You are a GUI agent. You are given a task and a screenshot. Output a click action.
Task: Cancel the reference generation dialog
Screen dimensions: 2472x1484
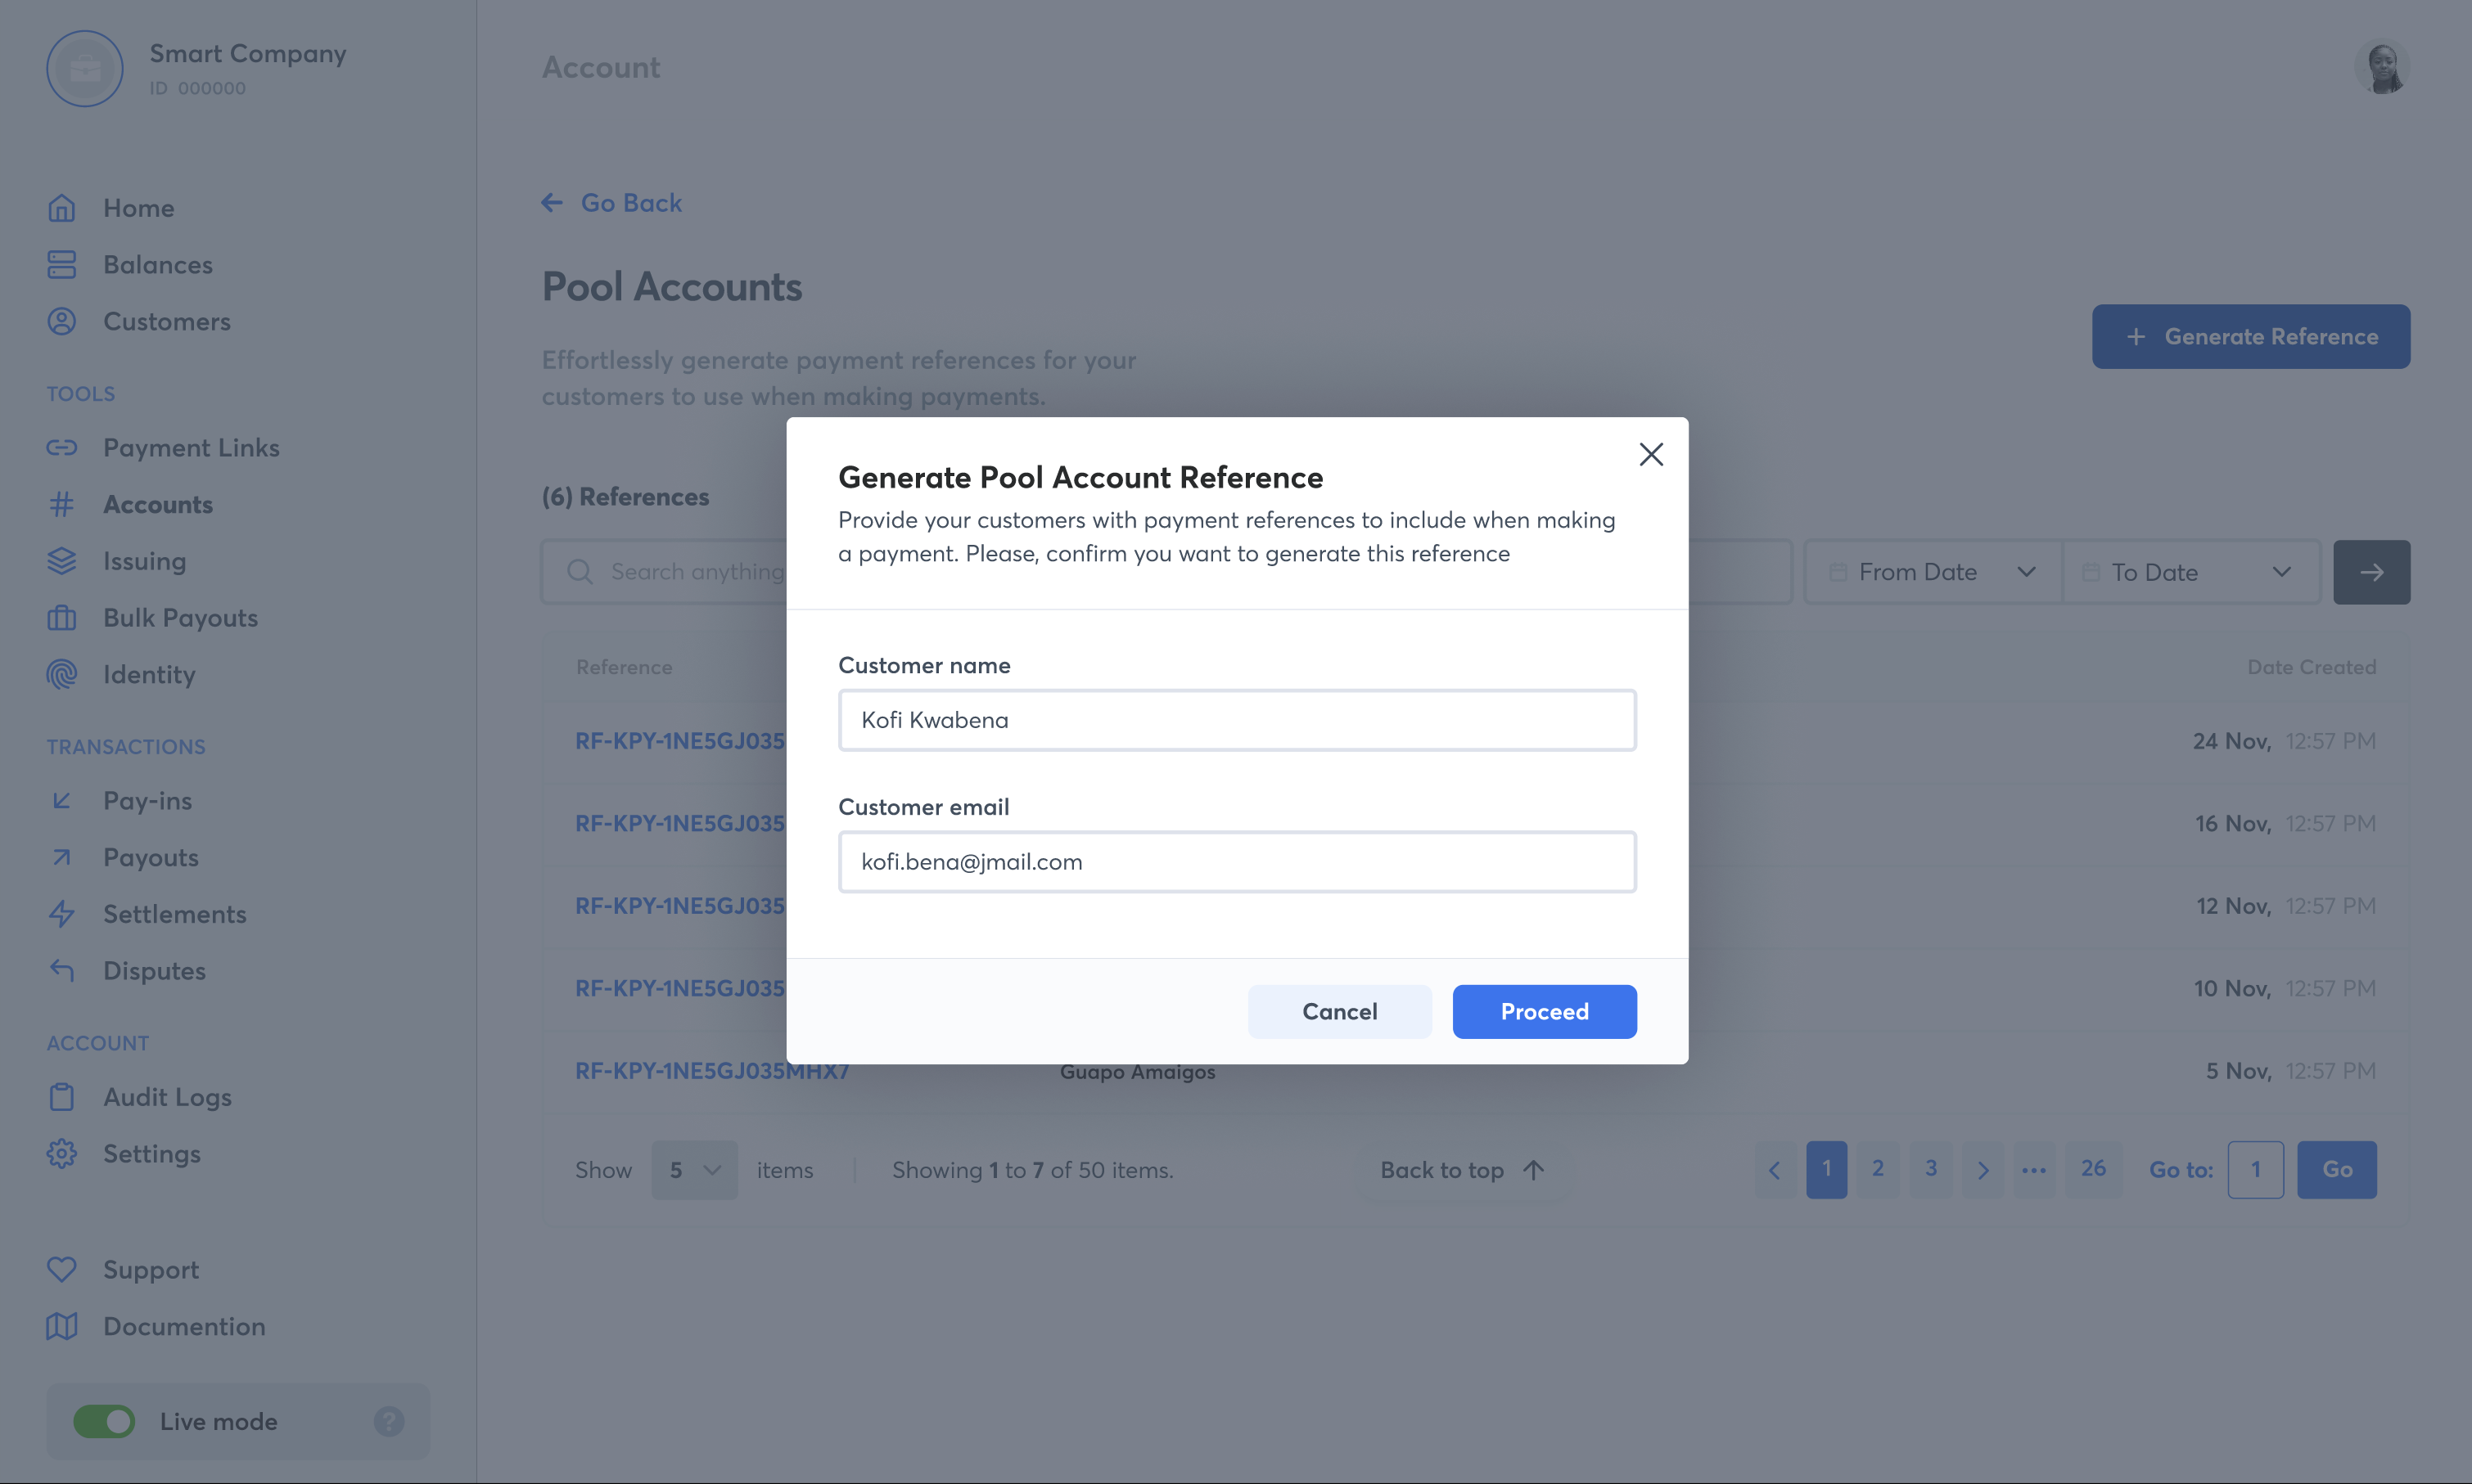coord(1339,1011)
